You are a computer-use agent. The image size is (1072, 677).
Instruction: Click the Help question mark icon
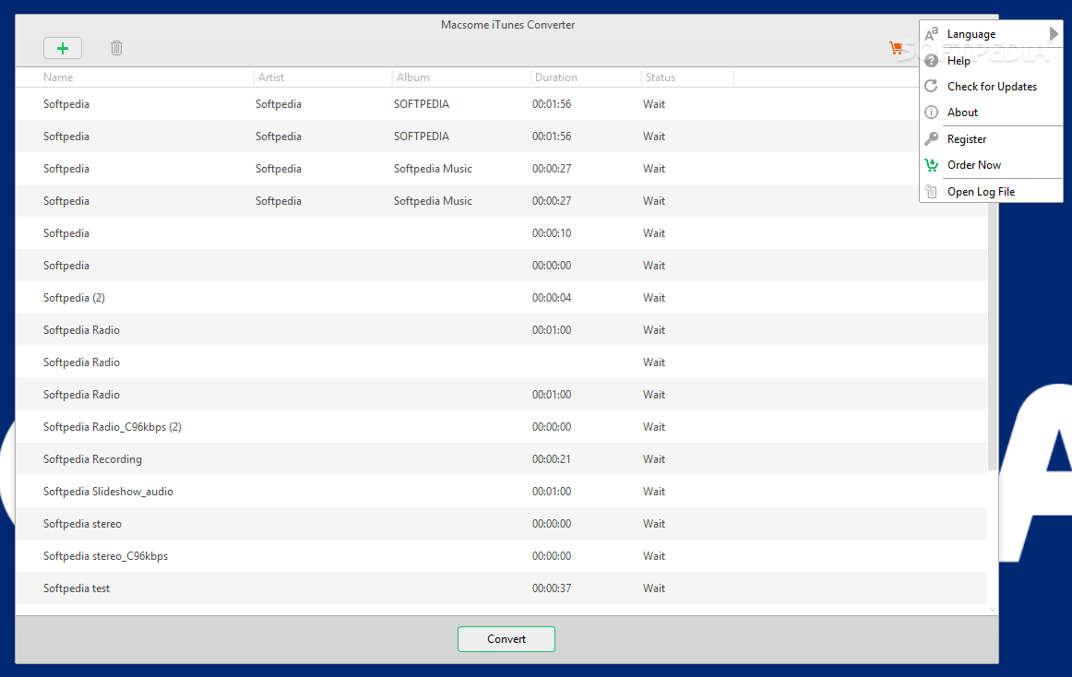click(931, 60)
